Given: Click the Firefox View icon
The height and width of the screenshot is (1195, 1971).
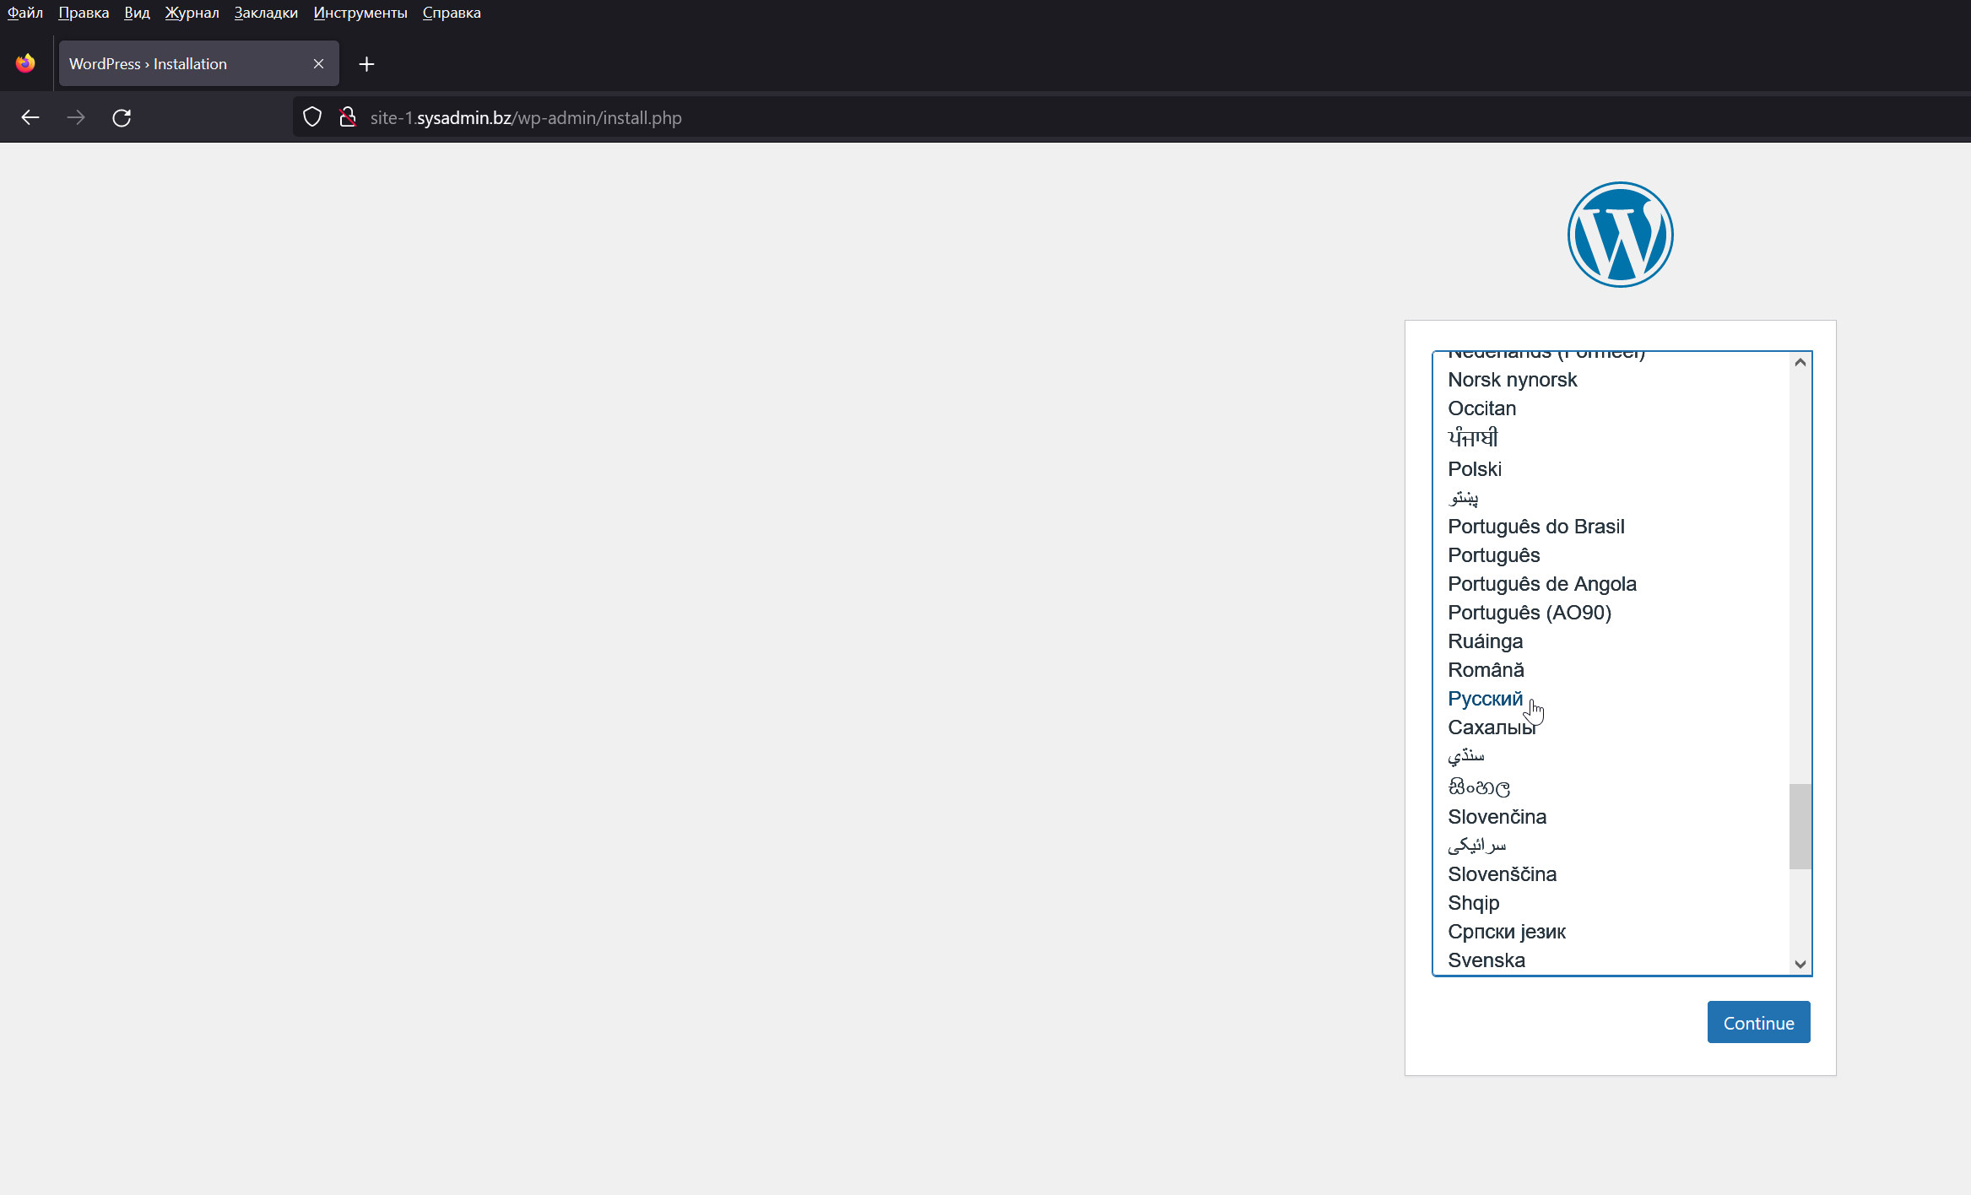Looking at the screenshot, I should point(25,63).
